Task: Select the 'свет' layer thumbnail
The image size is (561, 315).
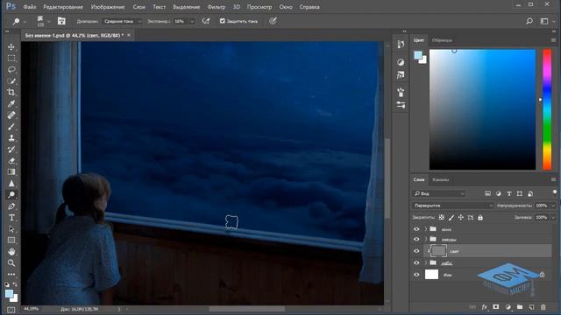Action: pos(438,251)
